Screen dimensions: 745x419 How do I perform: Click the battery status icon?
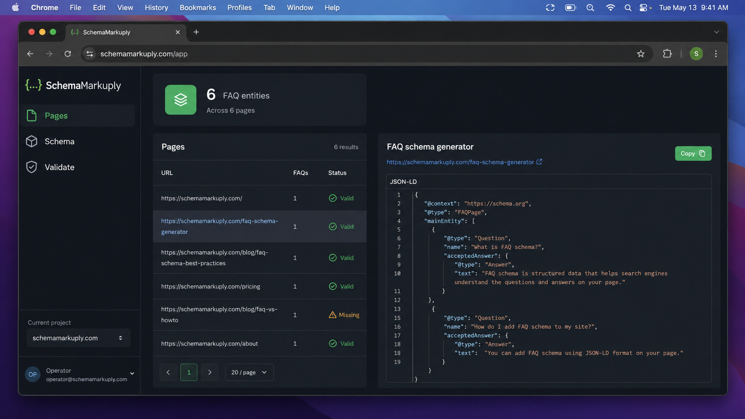point(570,8)
